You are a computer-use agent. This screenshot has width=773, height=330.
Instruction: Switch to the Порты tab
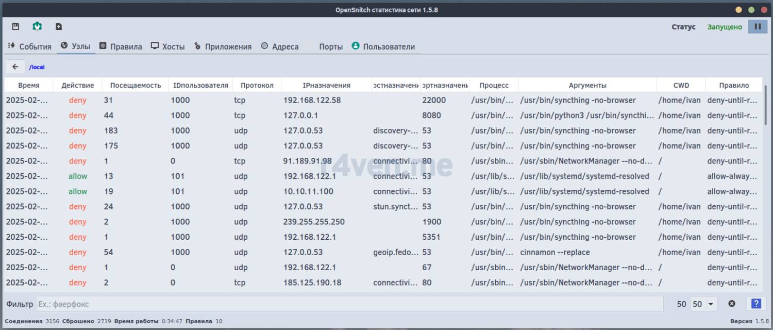(330, 46)
